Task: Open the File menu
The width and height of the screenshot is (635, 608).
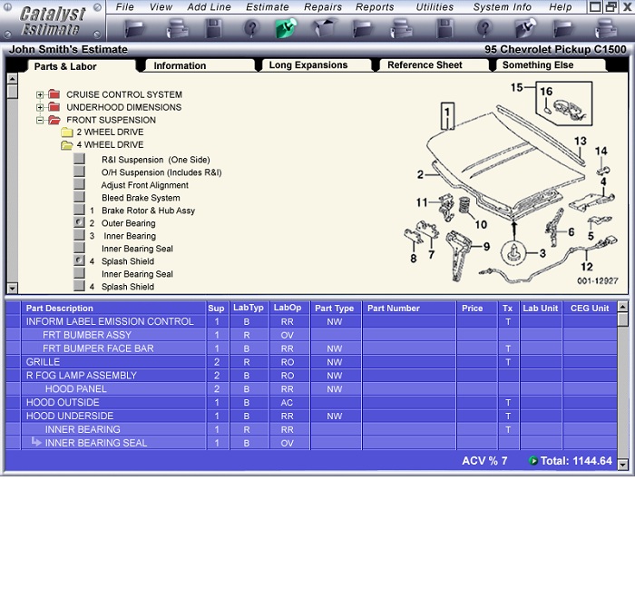Action: (125, 7)
